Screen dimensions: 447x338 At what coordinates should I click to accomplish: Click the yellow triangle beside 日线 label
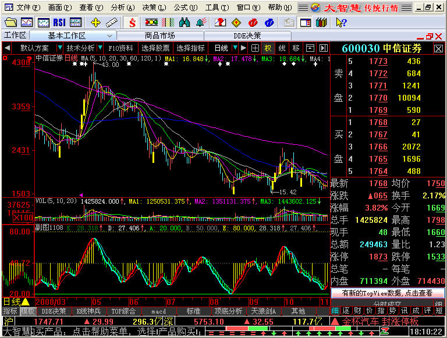pyautogui.click(x=26, y=301)
